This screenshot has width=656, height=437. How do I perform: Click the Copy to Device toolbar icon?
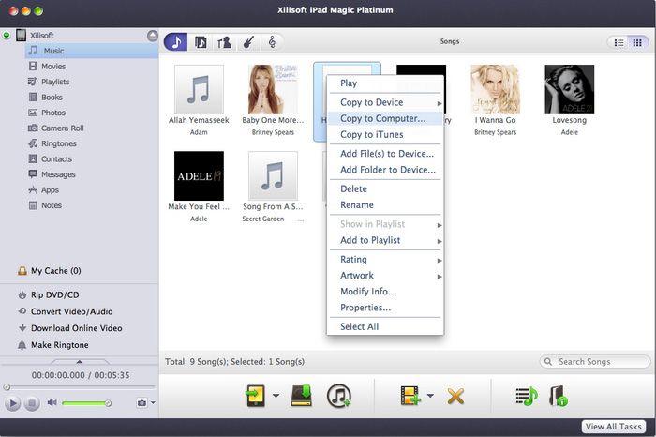tap(255, 396)
